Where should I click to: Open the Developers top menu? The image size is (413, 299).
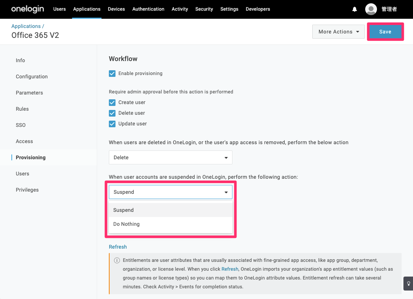point(257,9)
